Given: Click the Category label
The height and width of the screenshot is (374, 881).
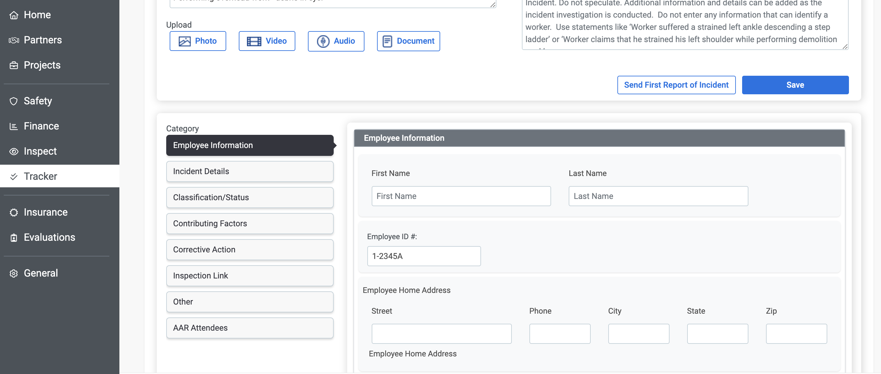Looking at the screenshot, I should tap(182, 129).
